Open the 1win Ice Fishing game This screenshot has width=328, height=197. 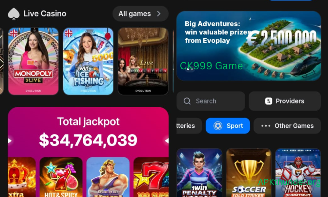pyautogui.click(x=88, y=61)
